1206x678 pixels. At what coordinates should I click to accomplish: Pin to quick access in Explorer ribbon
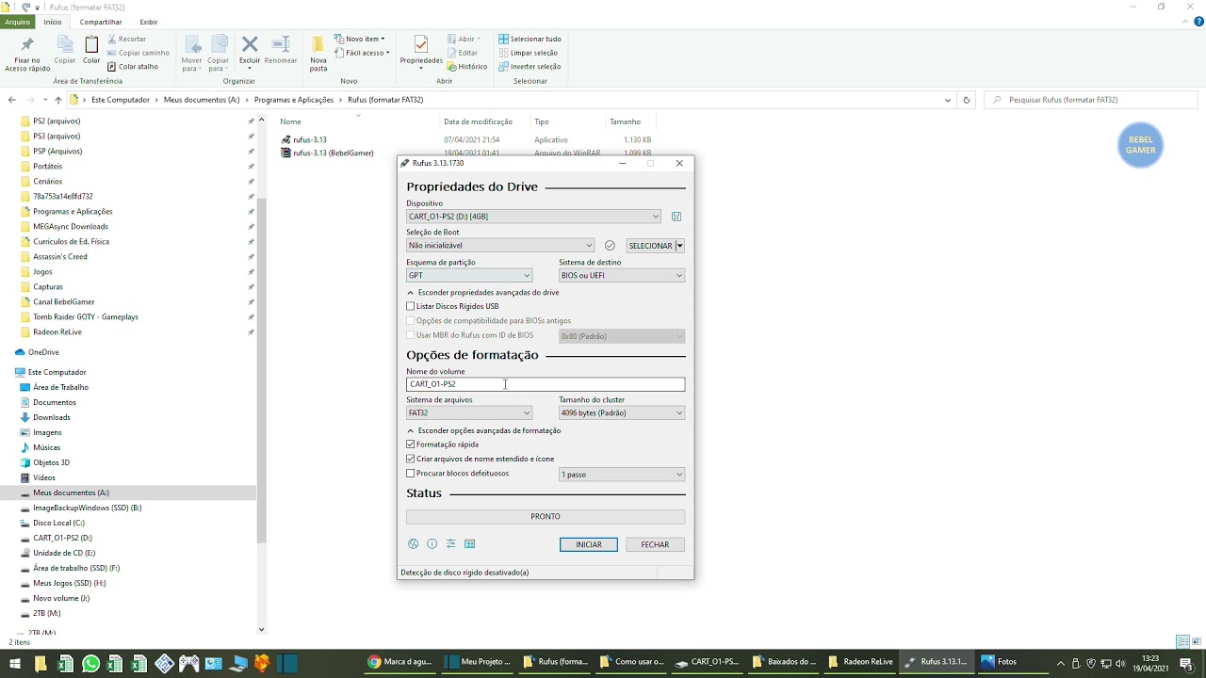tap(27, 55)
